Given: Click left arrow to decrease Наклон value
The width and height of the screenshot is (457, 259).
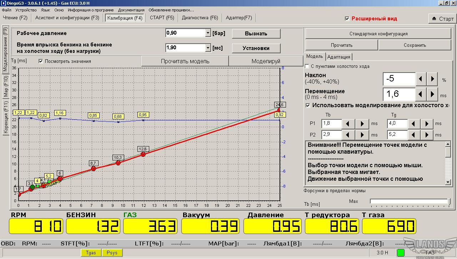Looking at the screenshot, I should [421, 79].
